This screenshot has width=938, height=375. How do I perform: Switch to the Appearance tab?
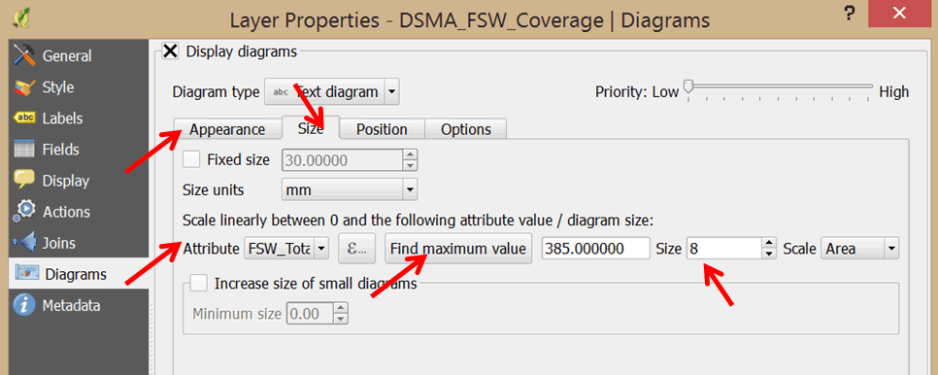pos(227,129)
